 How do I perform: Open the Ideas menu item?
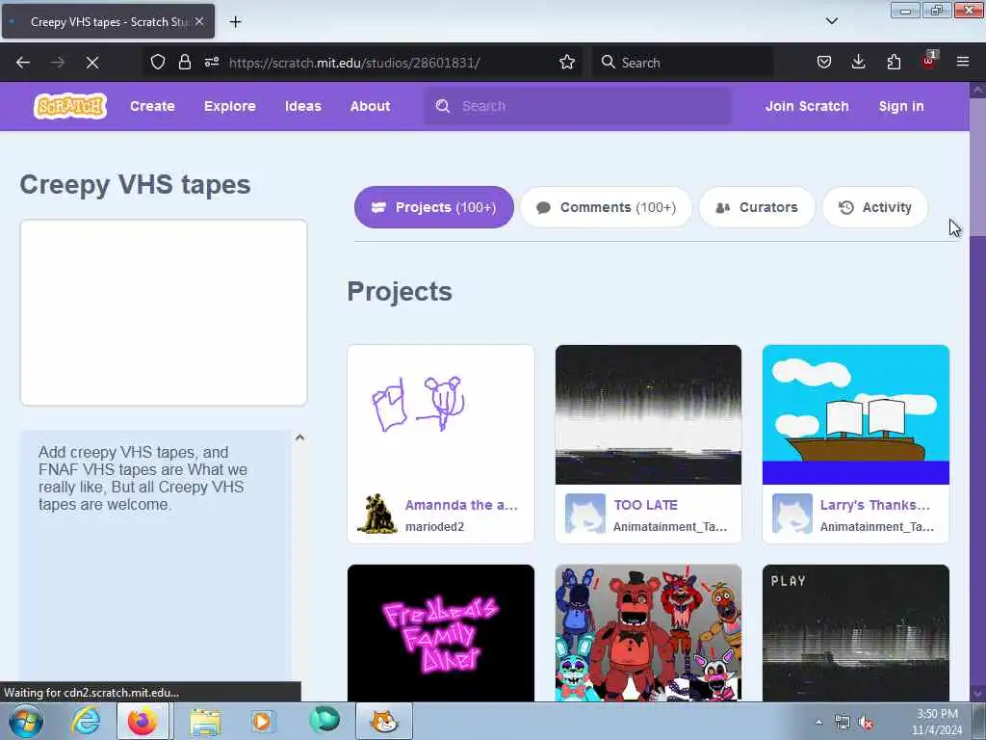click(303, 106)
